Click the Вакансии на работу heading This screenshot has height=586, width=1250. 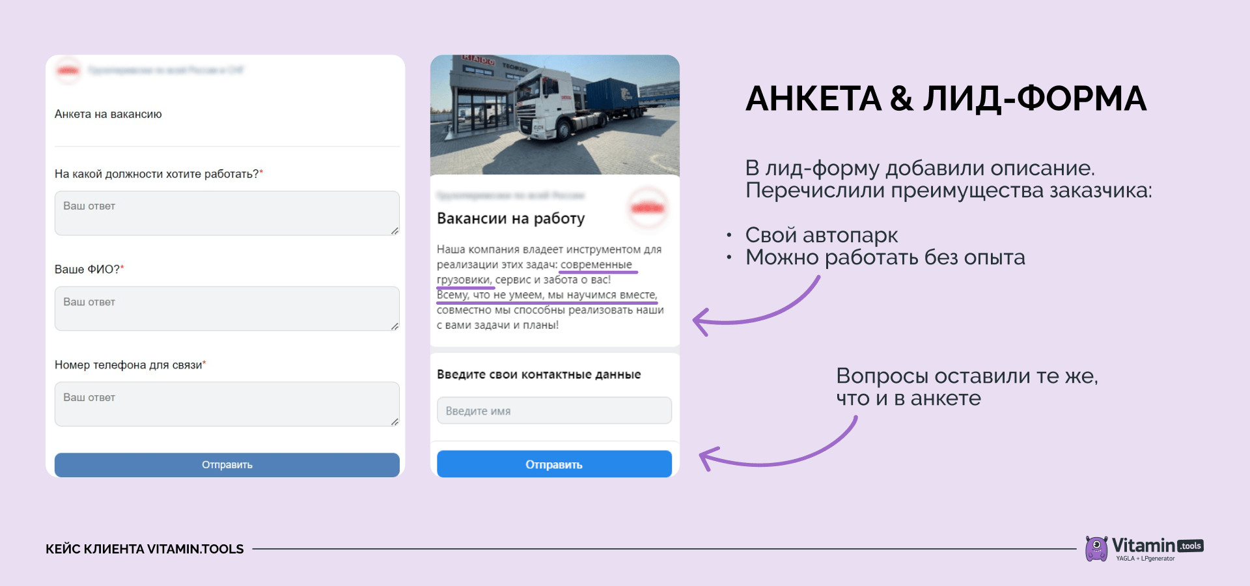click(511, 219)
